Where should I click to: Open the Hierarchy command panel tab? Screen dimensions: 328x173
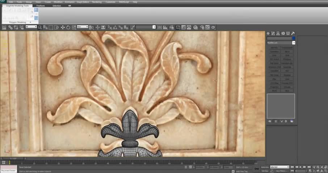point(278,33)
